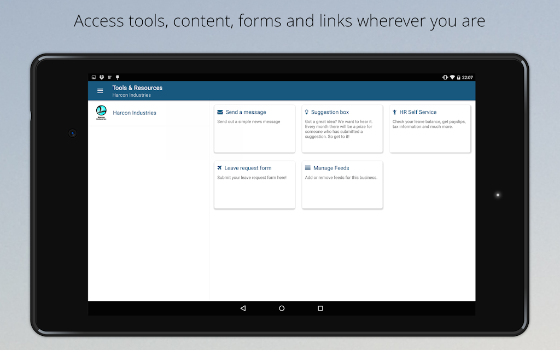Image resolution: width=560 pixels, height=350 pixels.
Task: Open the hamburger navigation menu
Action: [100, 91]
